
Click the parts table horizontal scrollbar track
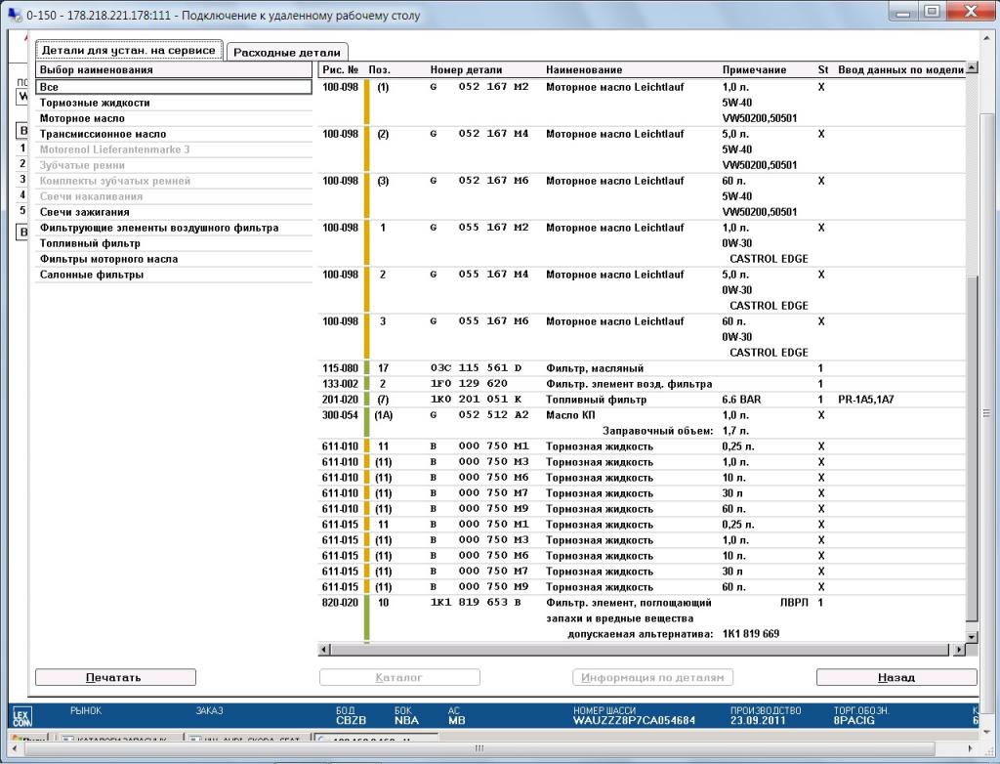(641, 650)
